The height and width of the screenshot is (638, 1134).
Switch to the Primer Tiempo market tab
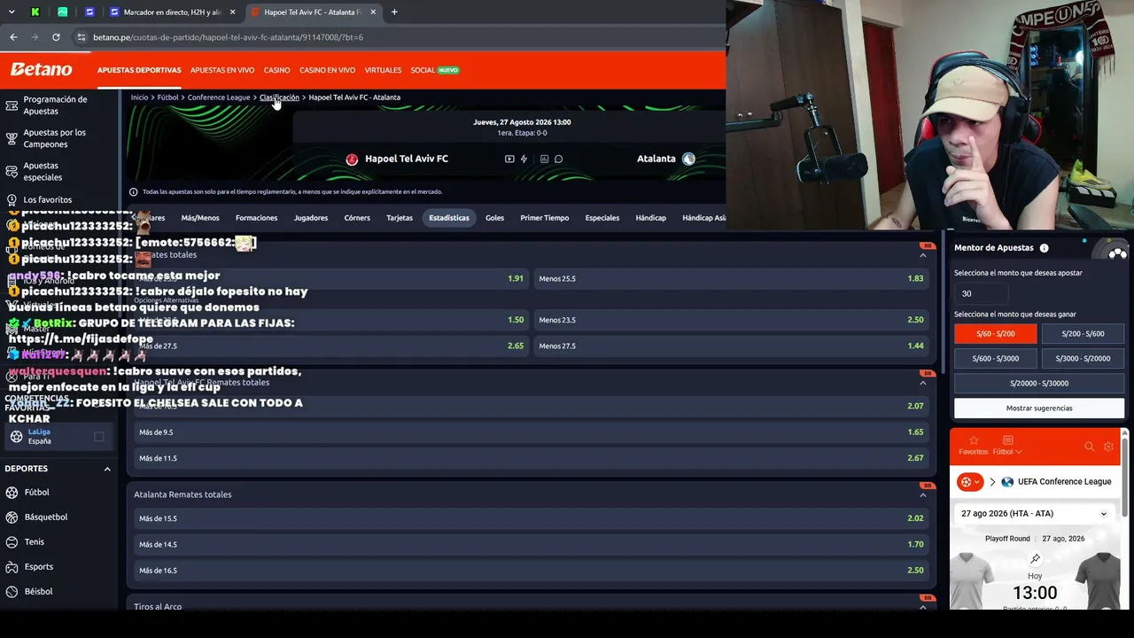[x=545, y=218]
